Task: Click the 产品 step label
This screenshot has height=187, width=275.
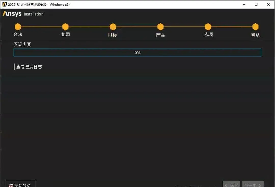Action: coord(160,35)
